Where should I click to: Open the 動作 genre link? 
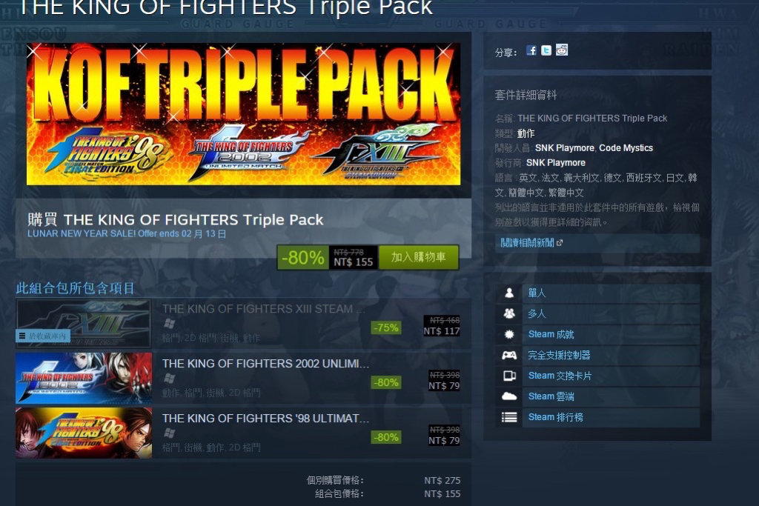(526, 133)
